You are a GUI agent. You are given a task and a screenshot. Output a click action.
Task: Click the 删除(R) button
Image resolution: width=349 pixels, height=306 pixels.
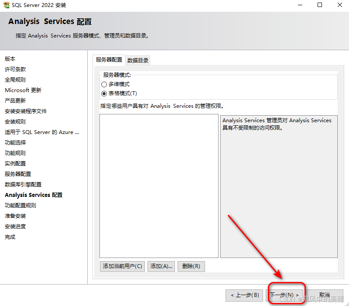(191, 266)
